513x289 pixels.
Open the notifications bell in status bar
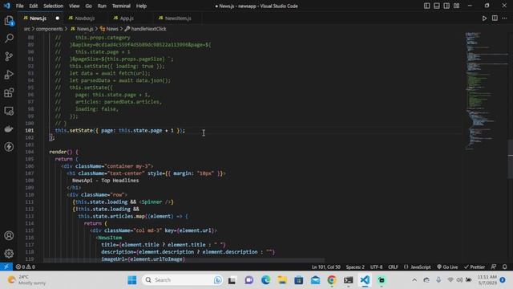504,267
